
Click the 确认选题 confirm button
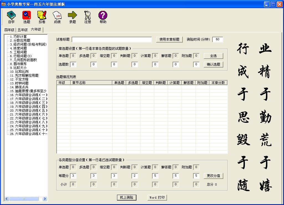213,64
